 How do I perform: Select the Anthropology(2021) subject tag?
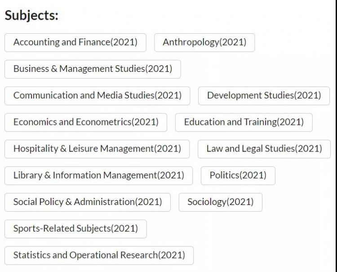(204, 42)
